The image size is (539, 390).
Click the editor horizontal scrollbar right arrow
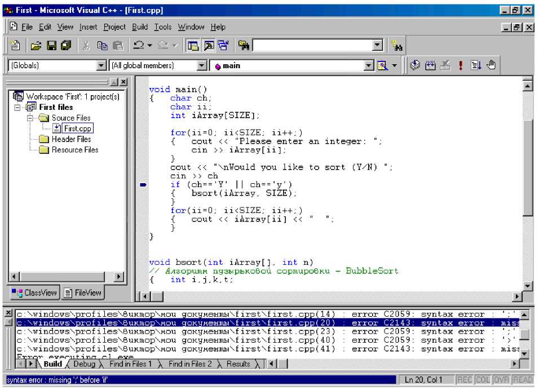(517, 296)
